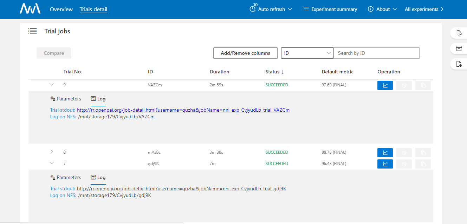
Task: Click the Add/Remove columns button
Action: tap(245, 53)
